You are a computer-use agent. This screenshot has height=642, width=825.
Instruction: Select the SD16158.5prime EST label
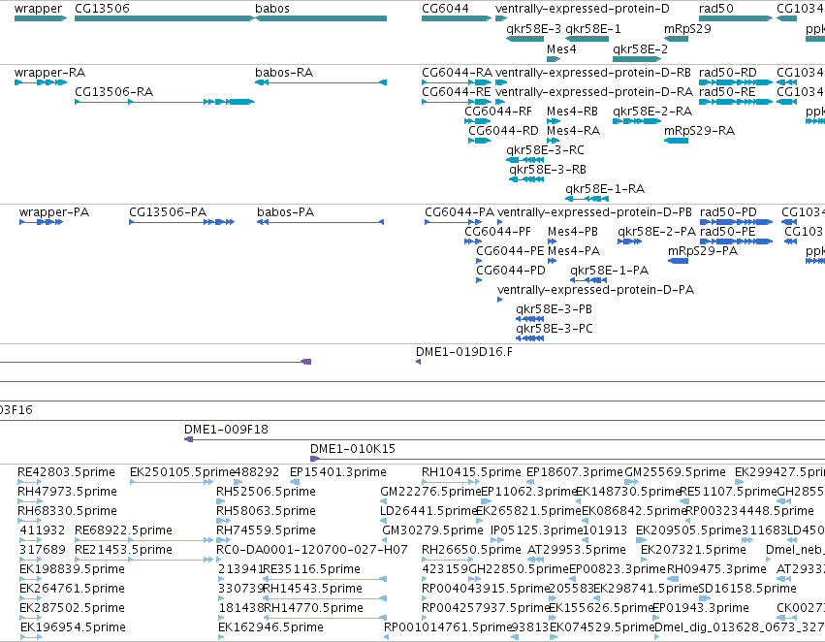coord(747,589)
